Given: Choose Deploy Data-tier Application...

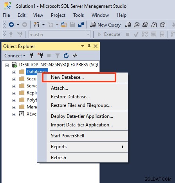Looking at the screenshot, I should [x=83, y=116].
